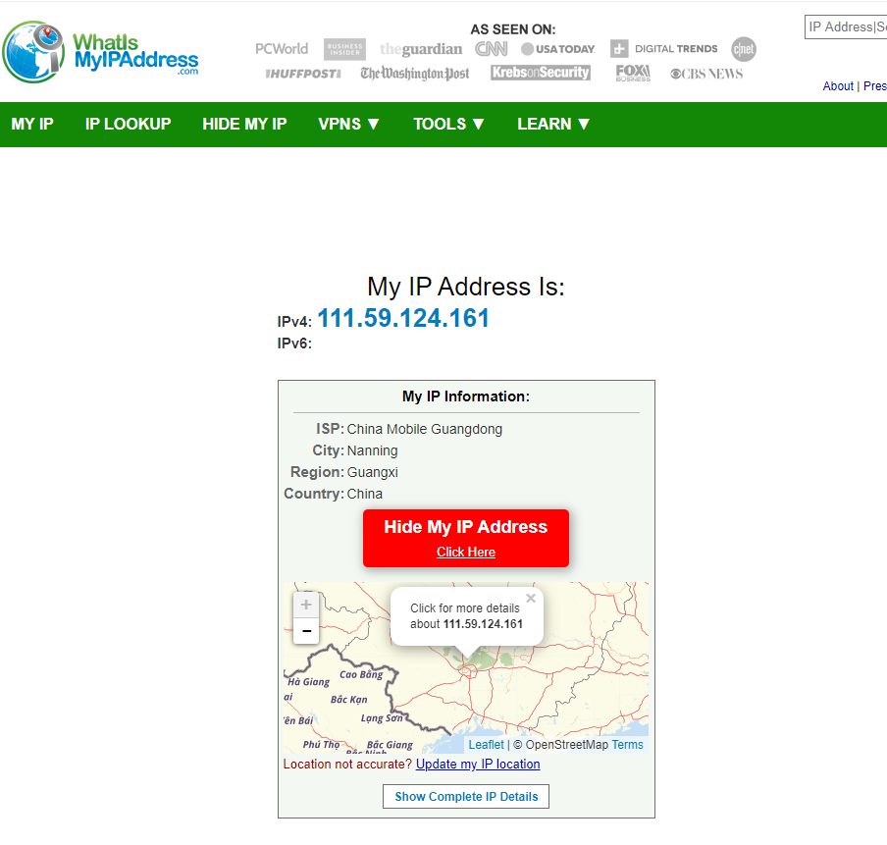
Task: Click the Cao Bằng label on map
Action: coord(361,674)
